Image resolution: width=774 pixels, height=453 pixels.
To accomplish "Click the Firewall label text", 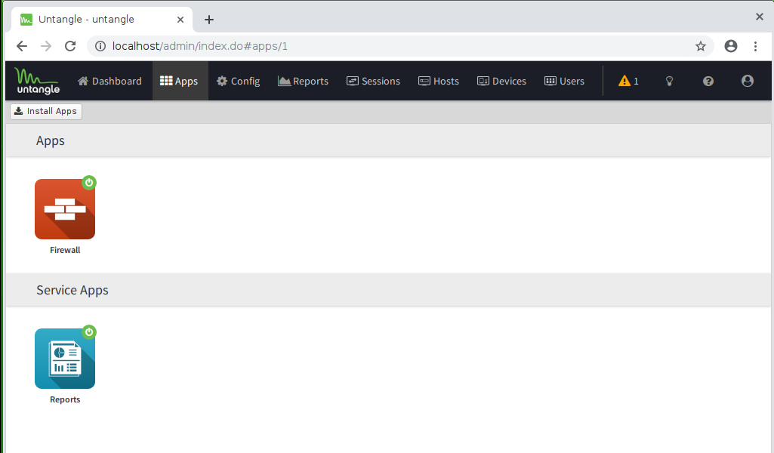I will [65, 250].
